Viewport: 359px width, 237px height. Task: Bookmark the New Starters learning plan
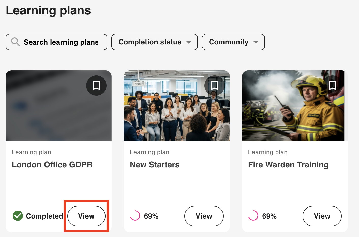(x=214, y=86)
